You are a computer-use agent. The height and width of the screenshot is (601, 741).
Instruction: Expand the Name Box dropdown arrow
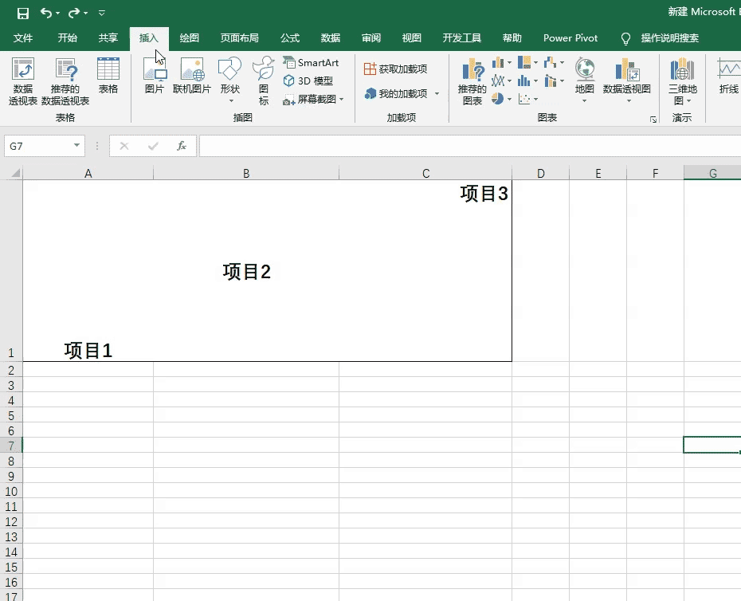click(76, 146)
